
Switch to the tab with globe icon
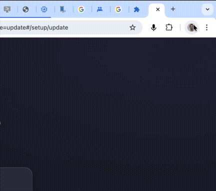[25, 9]
